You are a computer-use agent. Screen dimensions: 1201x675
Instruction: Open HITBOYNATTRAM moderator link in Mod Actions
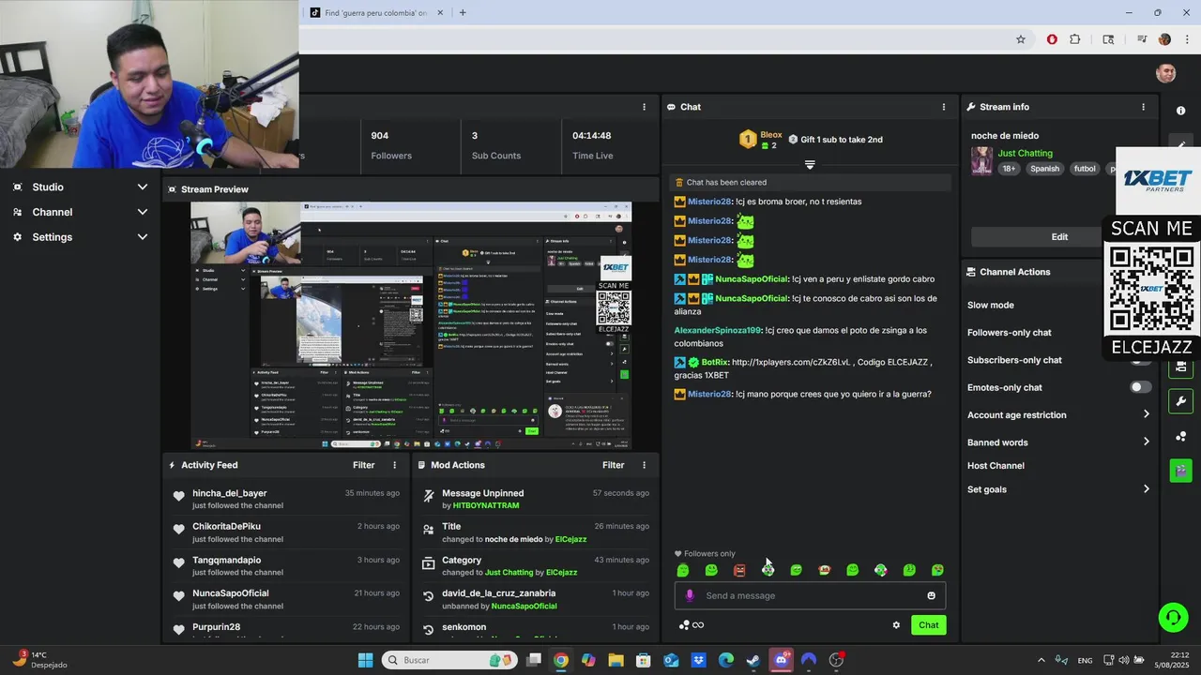click(486, 505)
